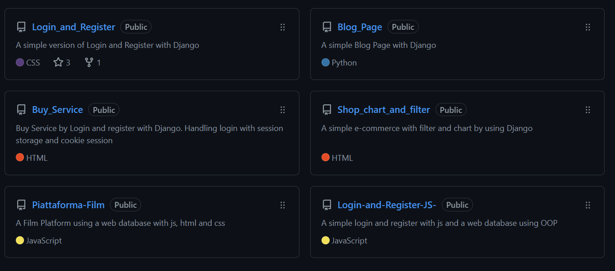Screen dimensions: 615x271
Task: Click the drag handle on Login-and-Register-JS- card
Action: coord(588,205)
